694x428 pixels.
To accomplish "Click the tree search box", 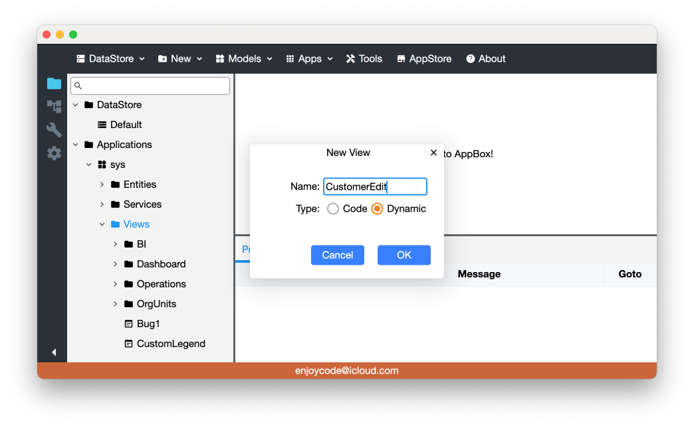I will click(150, 86).
